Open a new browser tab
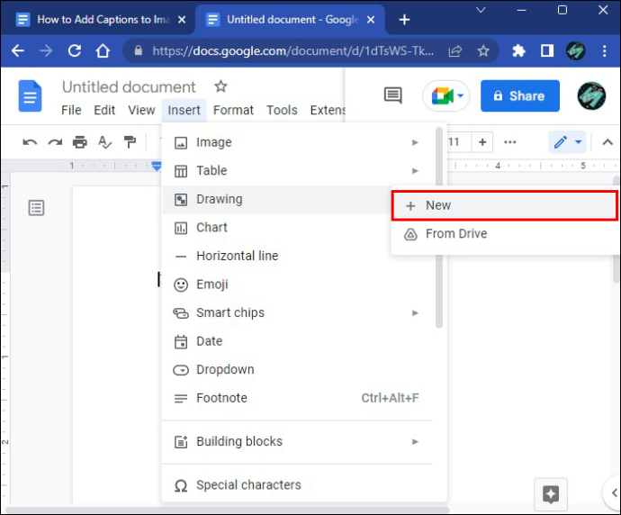 click(x=404, y=20)
